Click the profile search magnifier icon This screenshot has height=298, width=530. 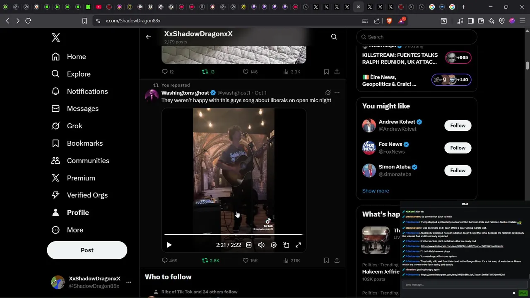(x=334, y=37)
